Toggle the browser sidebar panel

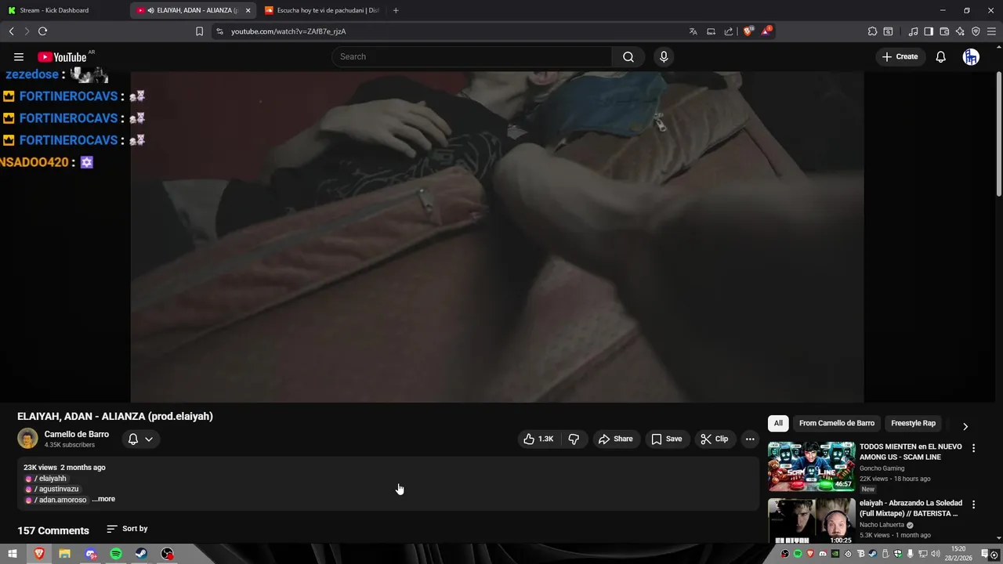929,31
